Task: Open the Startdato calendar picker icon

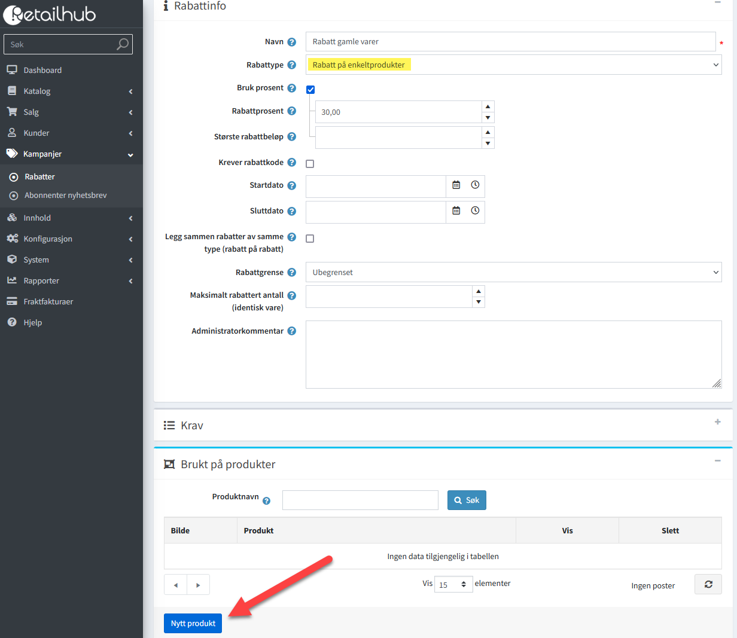Action: click(456, 185)
